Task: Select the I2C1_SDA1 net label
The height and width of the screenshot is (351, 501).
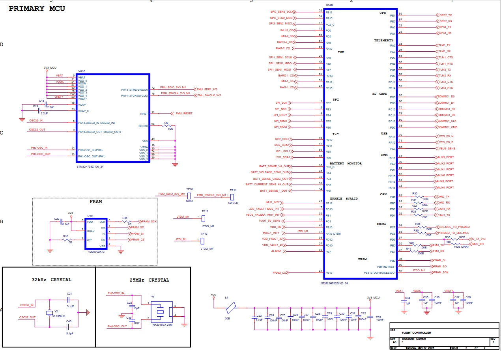Action: tap(282, 157)
